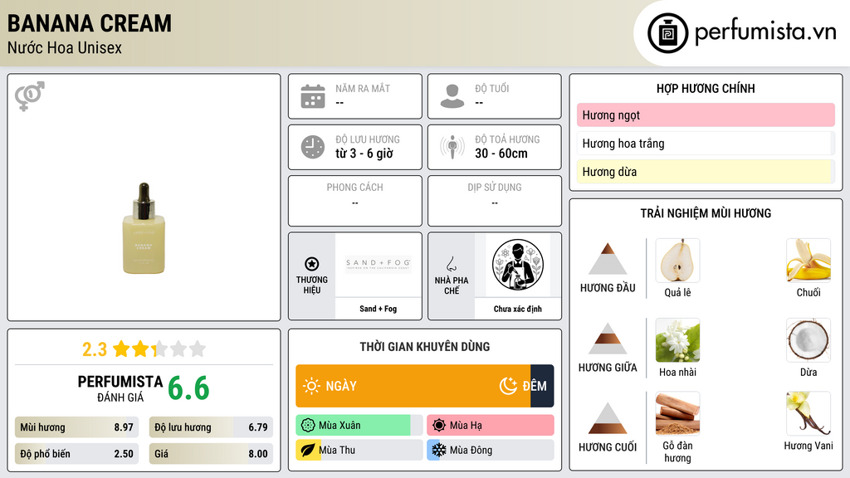Open the Gỗ đàn hương sandalwood image
The height and width of the screenshot is (478, 850).
point(677,414)
